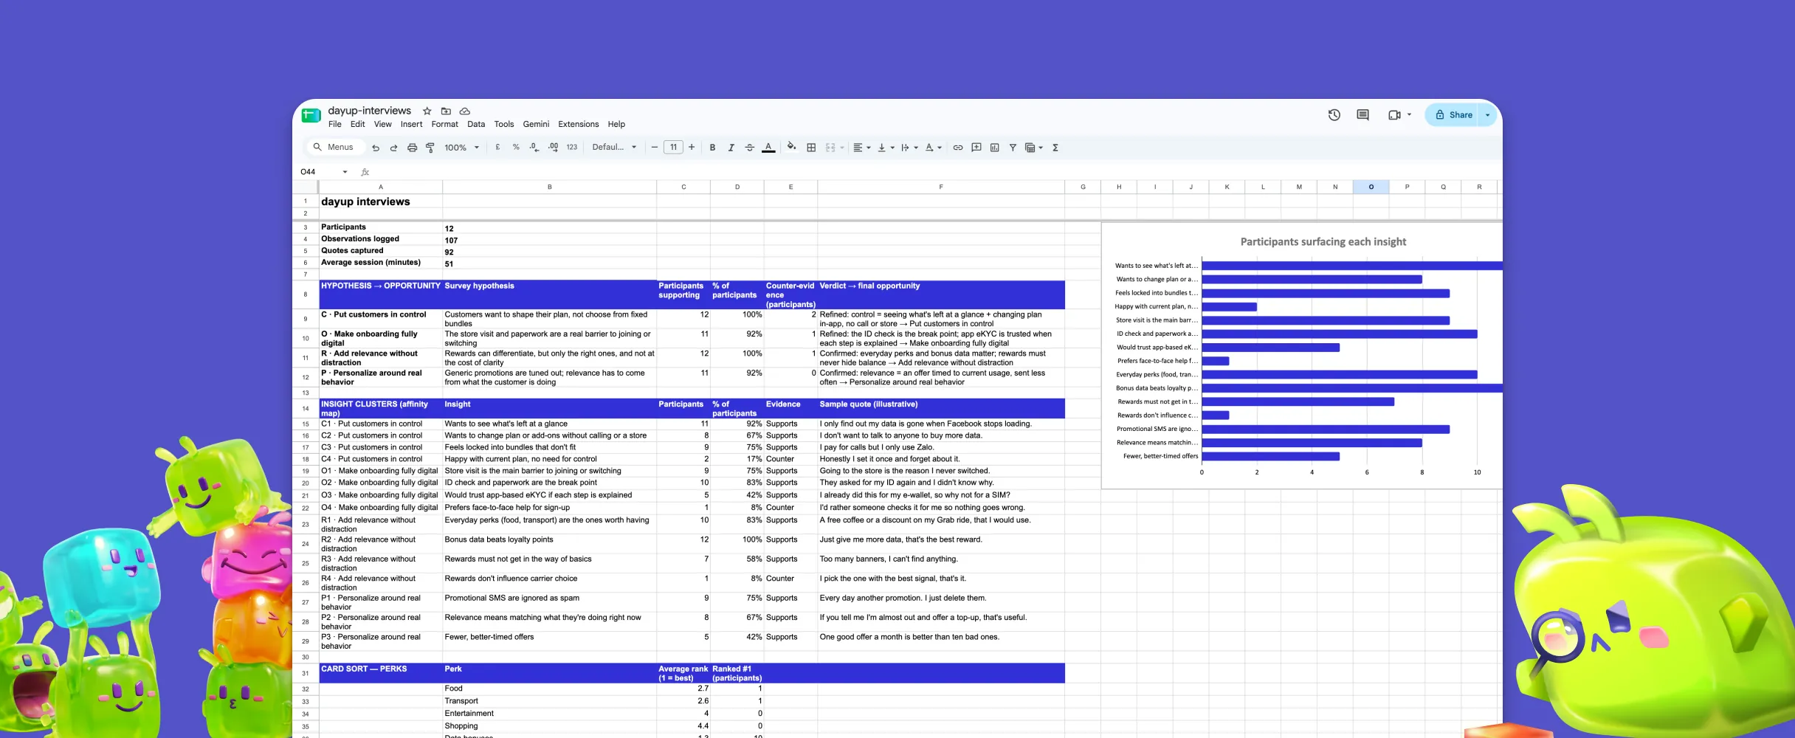Open the text color picker

pos(768,148)
